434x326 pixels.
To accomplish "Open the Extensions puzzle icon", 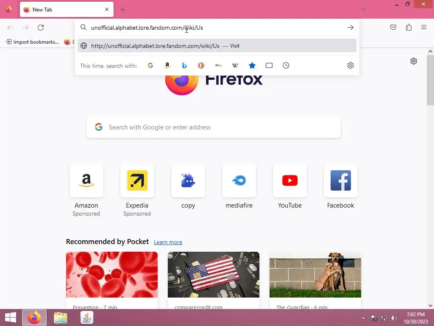I will pyautogui.click(x=409, y=27).
